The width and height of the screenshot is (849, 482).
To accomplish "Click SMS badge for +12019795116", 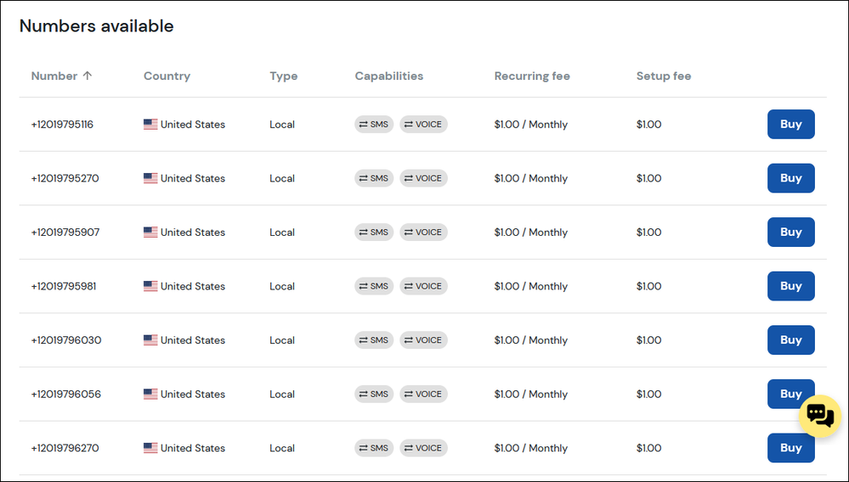I will tap(374, 124).
